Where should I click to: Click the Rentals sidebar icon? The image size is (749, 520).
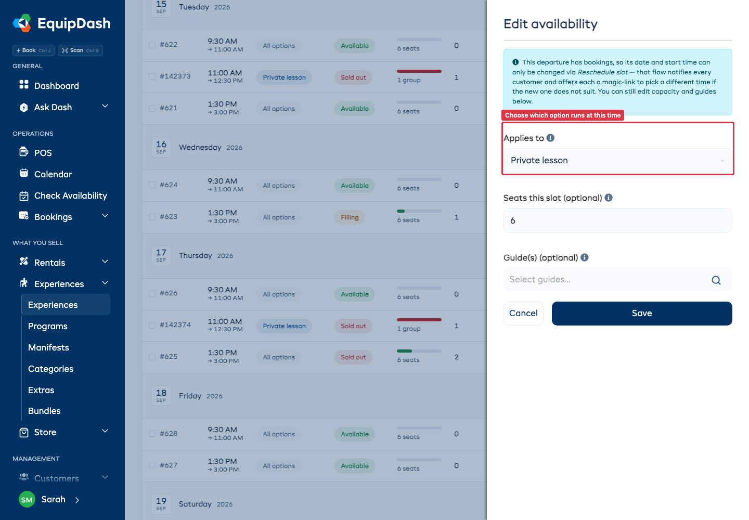pos(24,262)
